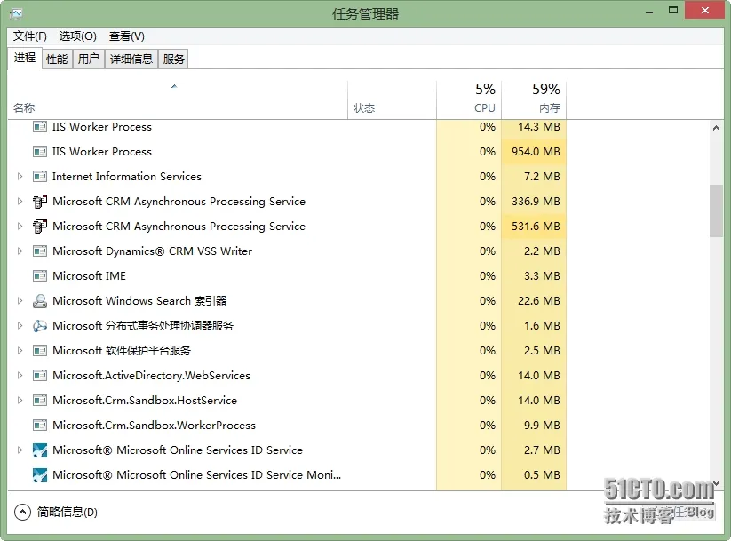Switch to the 性能 tab

57,60
